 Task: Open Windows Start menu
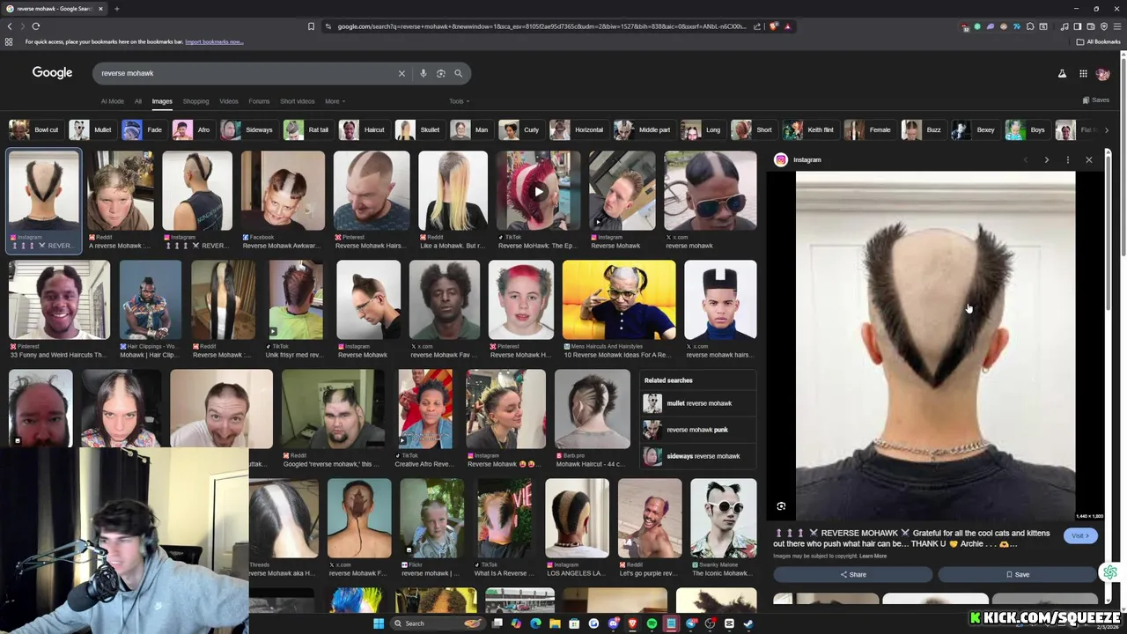pyautogui.click(x=379, y=623)
